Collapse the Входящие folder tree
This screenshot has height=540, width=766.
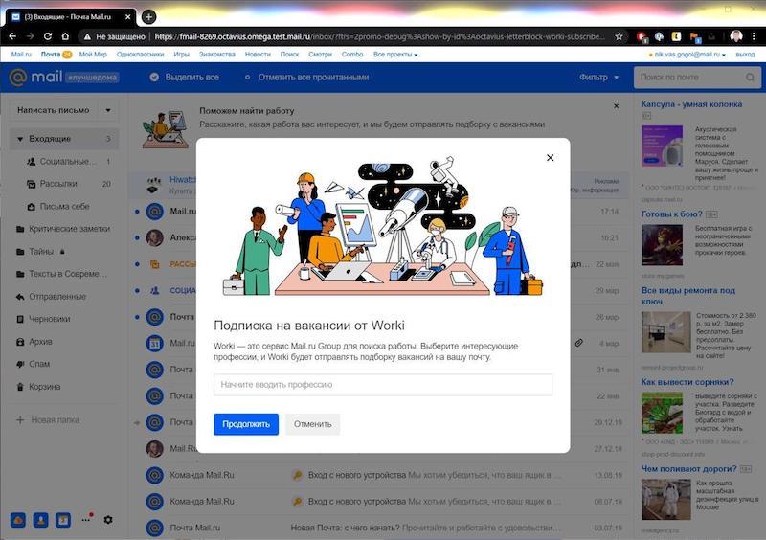click(20, 139)
